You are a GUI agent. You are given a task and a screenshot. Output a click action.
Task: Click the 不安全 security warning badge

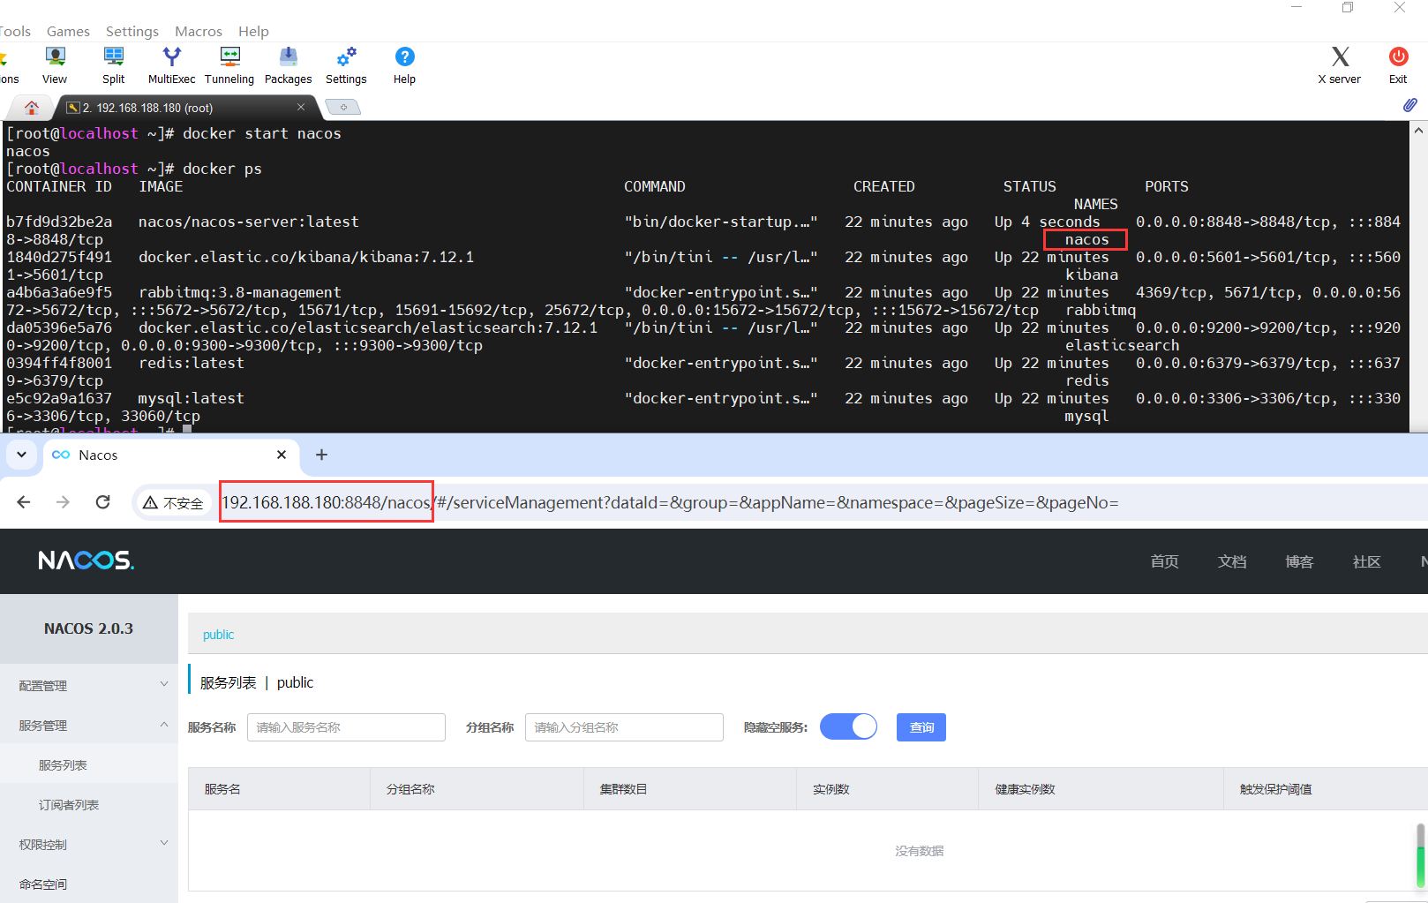pyautogui.click(x=173, y=502)
